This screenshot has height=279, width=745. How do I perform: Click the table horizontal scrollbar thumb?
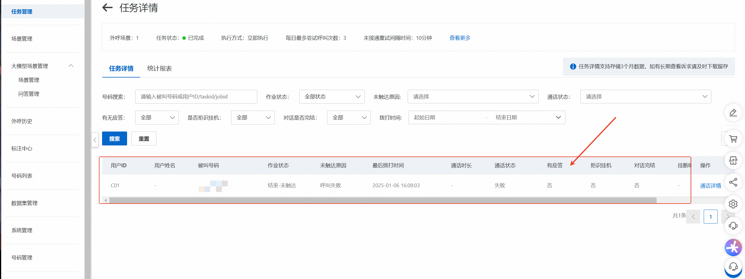click(383, 200)
